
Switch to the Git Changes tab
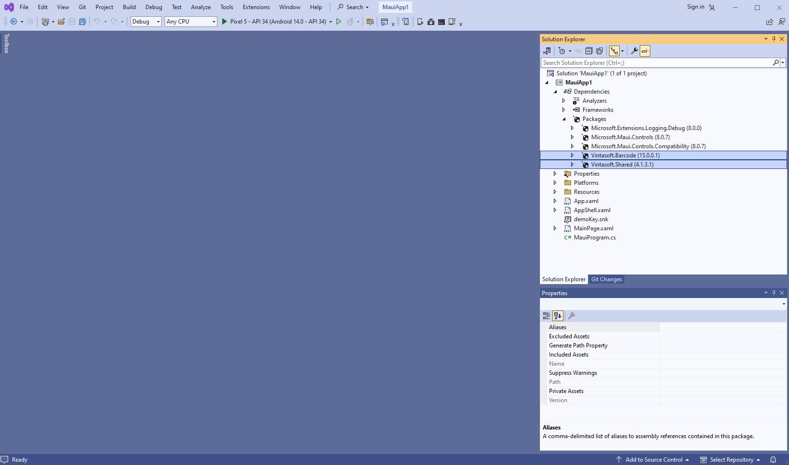(607, 279)
